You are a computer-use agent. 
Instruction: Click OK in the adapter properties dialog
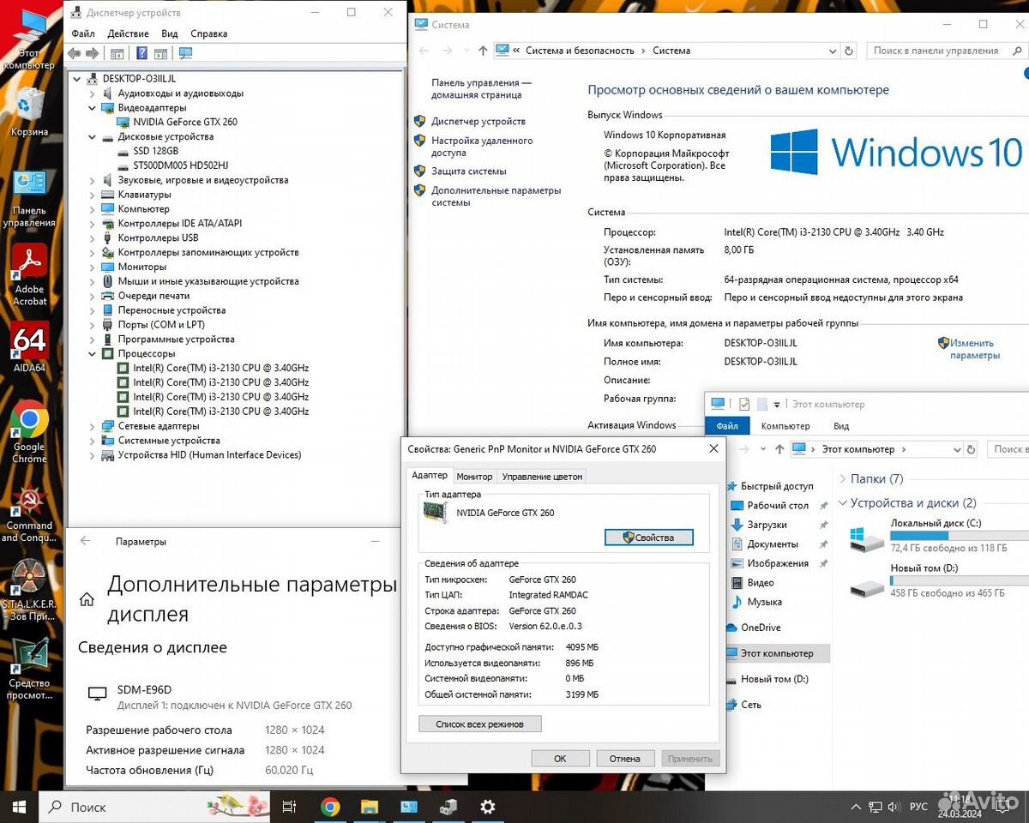[x=560, y=759]
